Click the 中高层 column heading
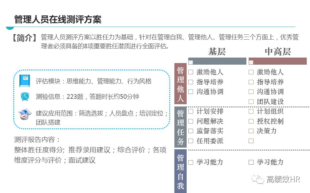 (x=278, y=51)
